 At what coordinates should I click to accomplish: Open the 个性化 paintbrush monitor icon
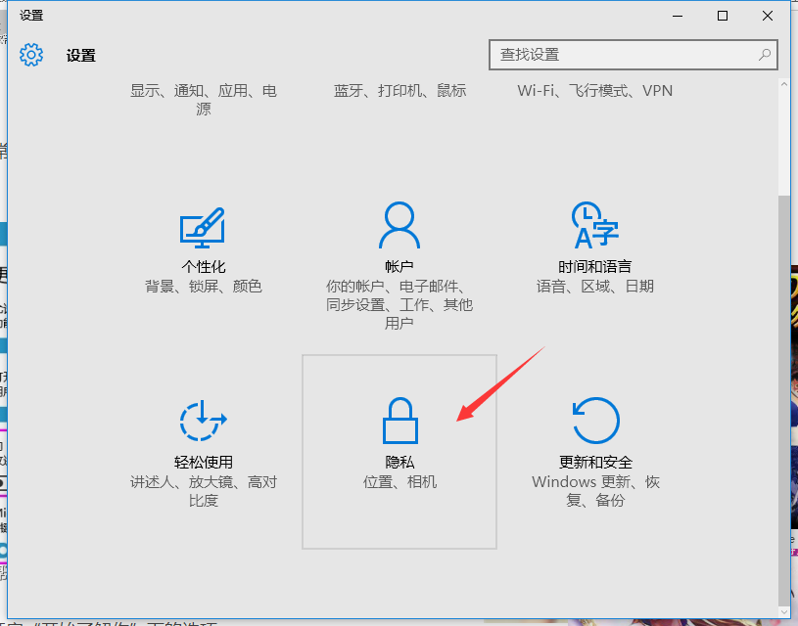coord(203,228)
